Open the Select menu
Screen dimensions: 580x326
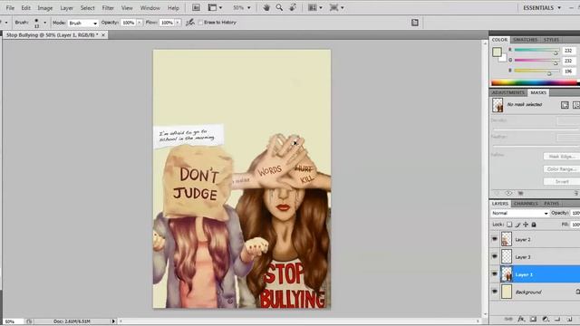(x=87, y=7)
